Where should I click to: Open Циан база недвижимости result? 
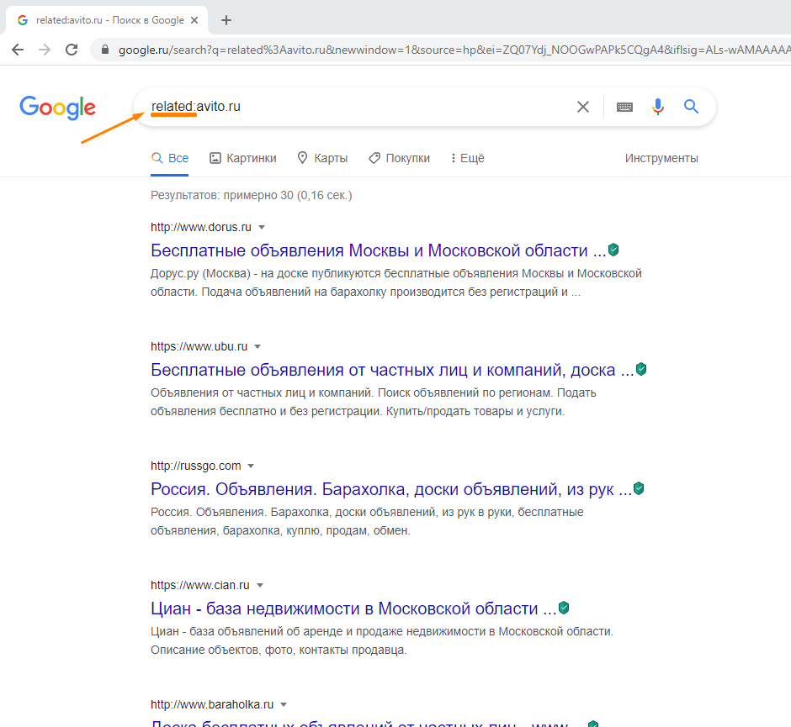(353, 608)
